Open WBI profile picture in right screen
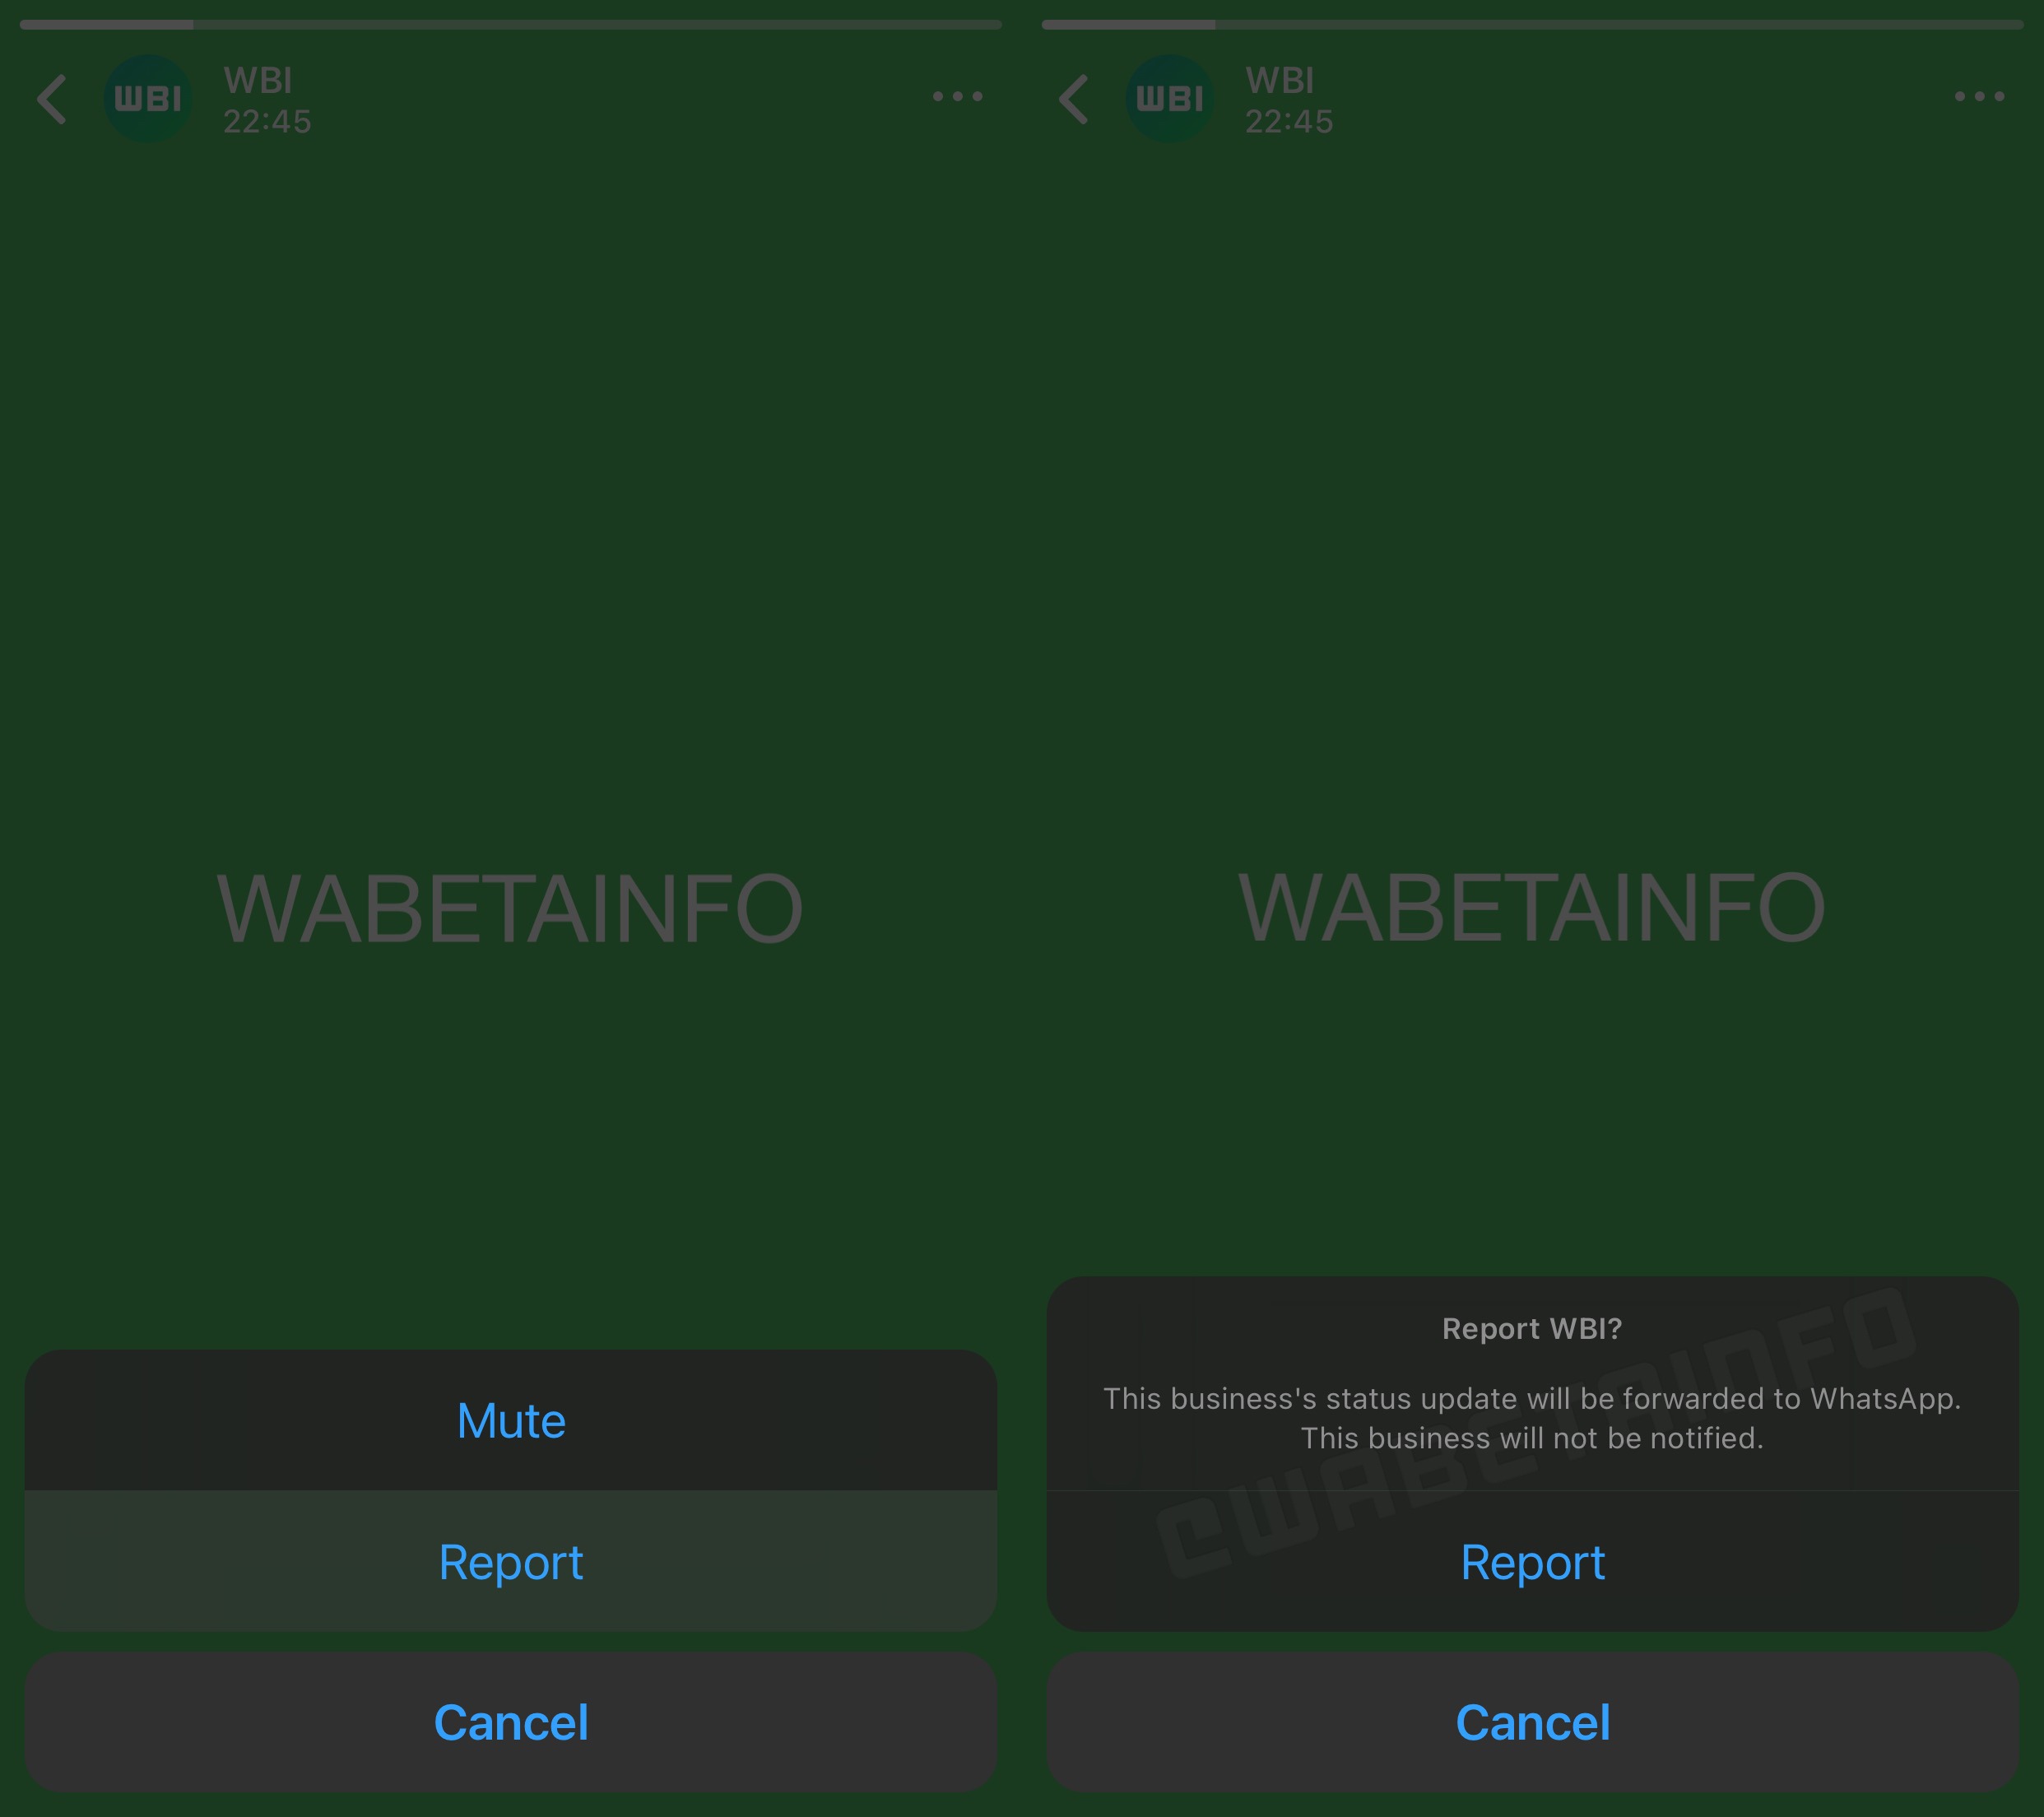The image size is (2044, 1817). pos(1170,98)
